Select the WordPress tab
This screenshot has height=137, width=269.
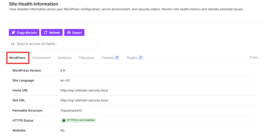(17, 58)
